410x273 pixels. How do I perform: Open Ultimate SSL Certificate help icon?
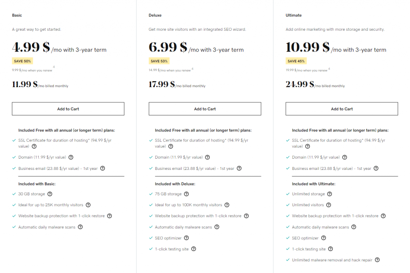[x=307, y=146]
